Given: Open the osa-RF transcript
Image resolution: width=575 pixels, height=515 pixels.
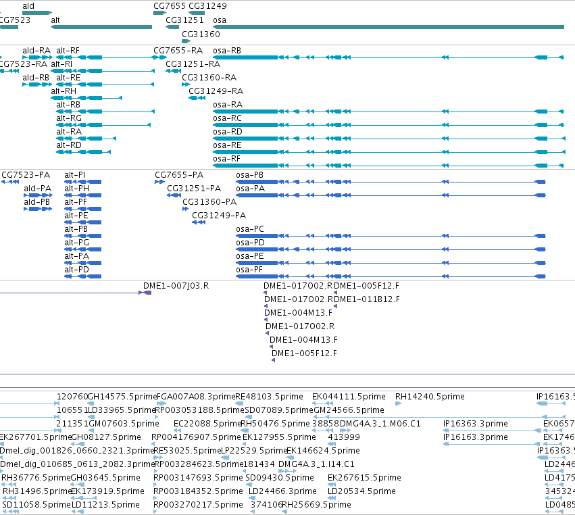Looking at the screenshot, I should [x=226, y=159].
